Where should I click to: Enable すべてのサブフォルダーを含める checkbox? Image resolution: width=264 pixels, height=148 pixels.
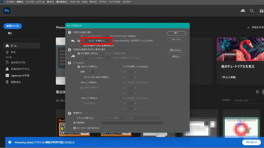point(108,36)
